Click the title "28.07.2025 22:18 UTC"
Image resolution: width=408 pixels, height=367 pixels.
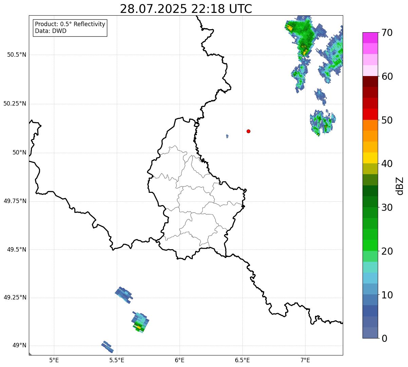click(x=186, y=9)
